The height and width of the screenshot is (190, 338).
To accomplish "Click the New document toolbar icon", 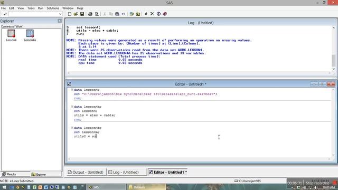I will click(69, 14).
